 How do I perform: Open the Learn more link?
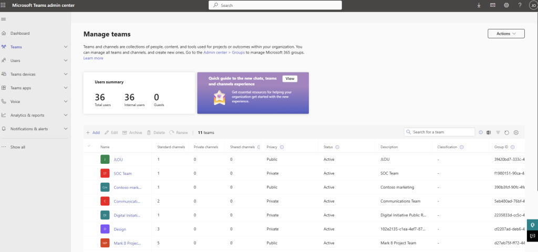tap(94, 58)
